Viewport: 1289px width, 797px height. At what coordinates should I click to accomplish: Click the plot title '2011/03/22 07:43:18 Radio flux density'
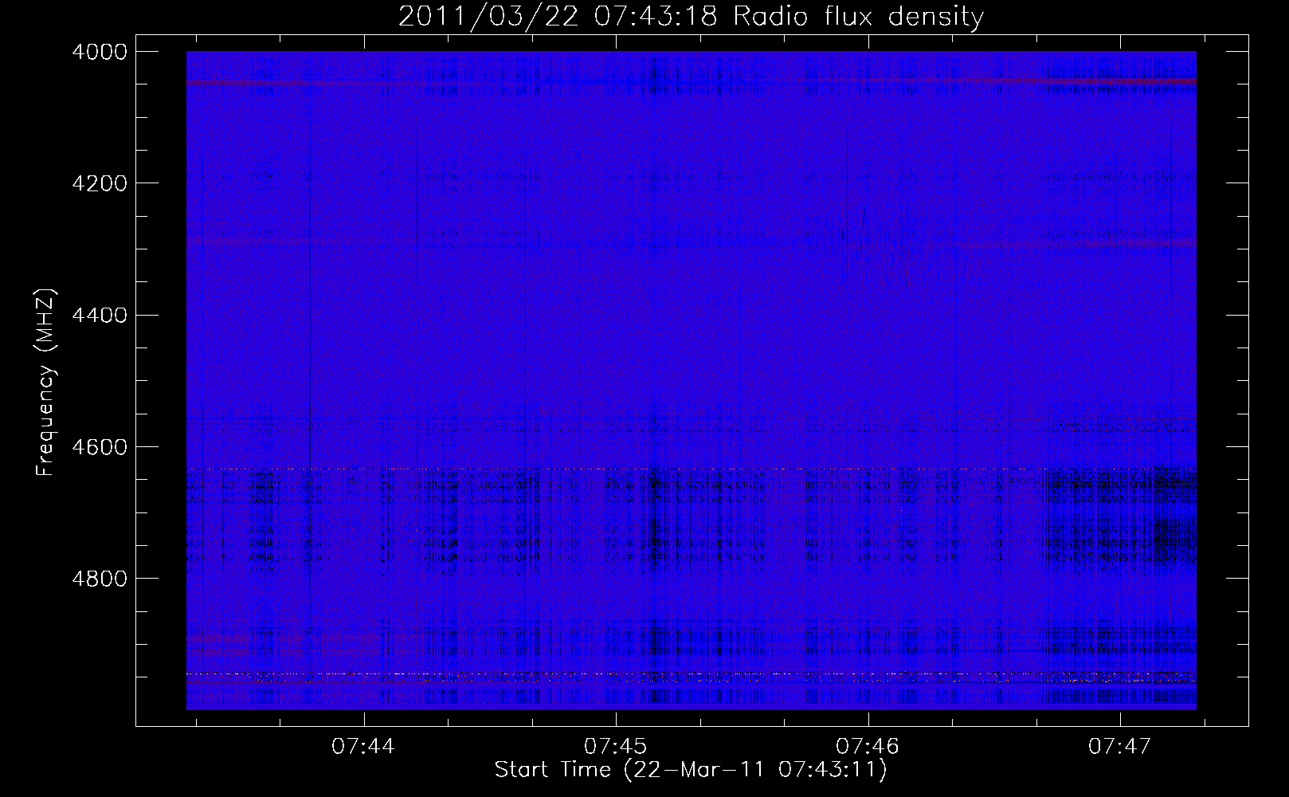pyautogui.click(x=691, y=17)
